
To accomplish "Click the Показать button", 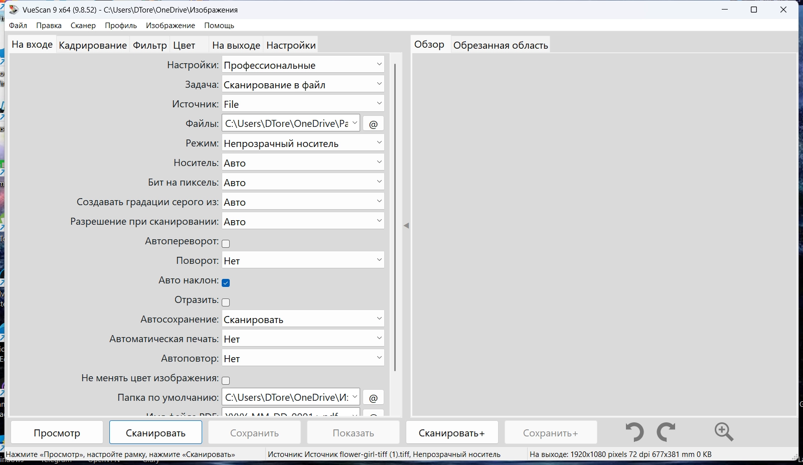I will click(x=353, y=432).
